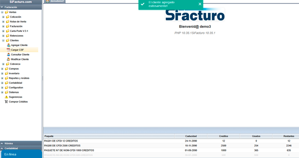
Task: Expand the Compras tree node
Action: (x=2, y=69)
